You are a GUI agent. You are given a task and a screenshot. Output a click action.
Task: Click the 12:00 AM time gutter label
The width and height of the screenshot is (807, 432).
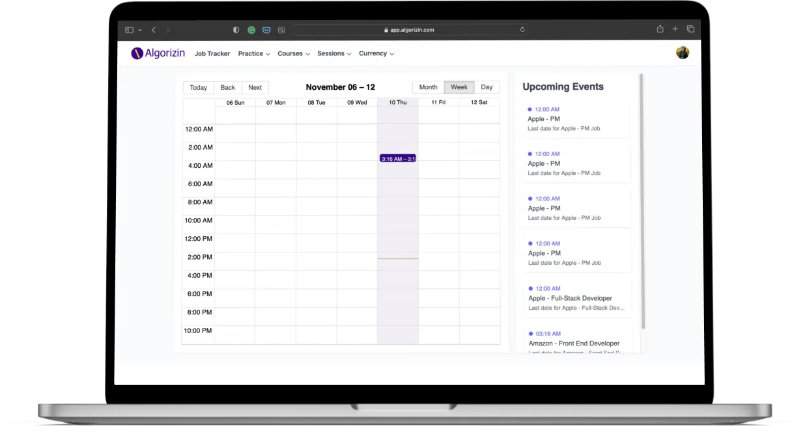pos(199,129)
